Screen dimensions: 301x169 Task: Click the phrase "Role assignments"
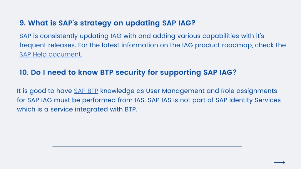[x=249, y=91]
